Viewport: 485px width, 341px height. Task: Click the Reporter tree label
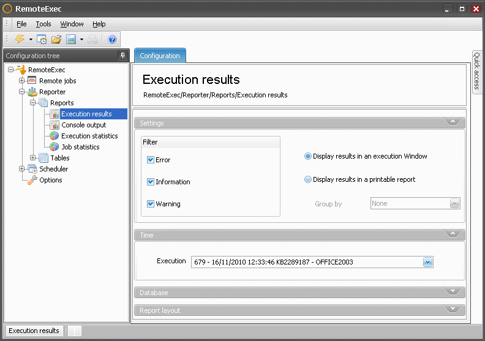[x=52, y=92]
